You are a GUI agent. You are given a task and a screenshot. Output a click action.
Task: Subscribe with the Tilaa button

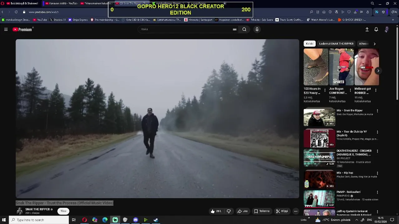click(x=63, y=211)
